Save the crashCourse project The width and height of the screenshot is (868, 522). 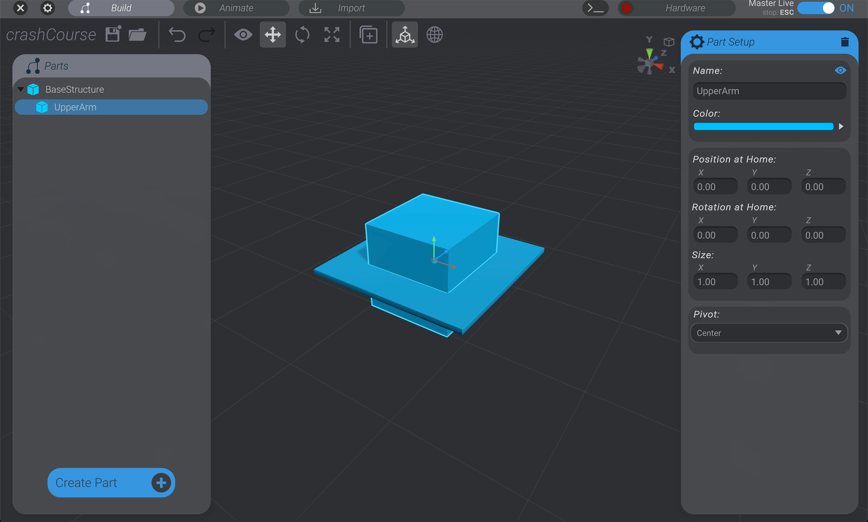point(112,34)
